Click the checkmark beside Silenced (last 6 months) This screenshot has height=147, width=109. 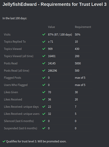pyautogui.click(x=44, y=121)
